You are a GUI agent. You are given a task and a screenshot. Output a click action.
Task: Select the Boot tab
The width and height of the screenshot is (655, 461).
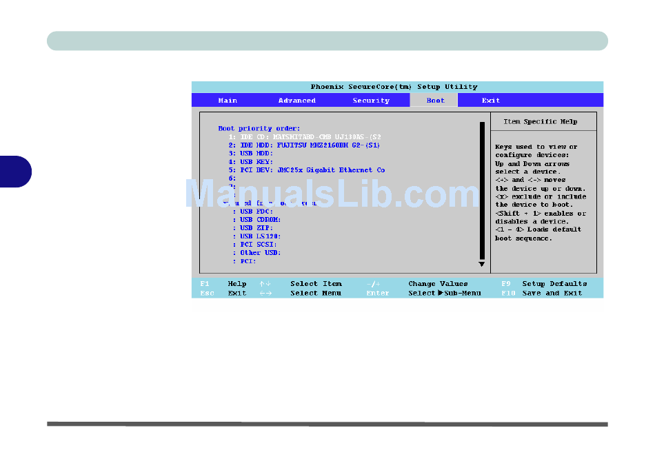click(x=435, y=101)
